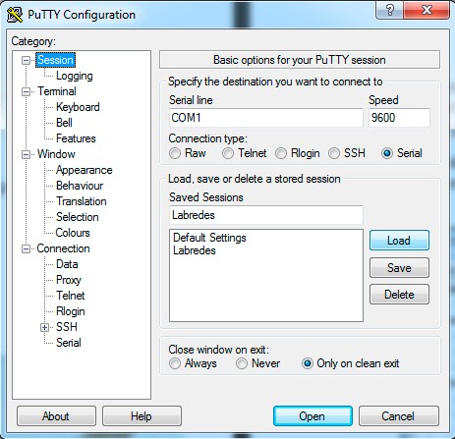This screenshot has height=439, width=455.
Task: Open the SSH category in tree
Action: 67,327
